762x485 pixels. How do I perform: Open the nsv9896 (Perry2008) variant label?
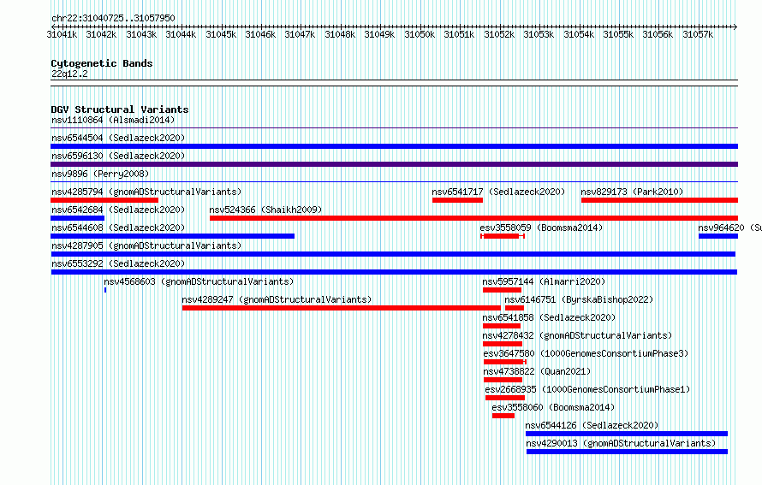click(100, 174)
